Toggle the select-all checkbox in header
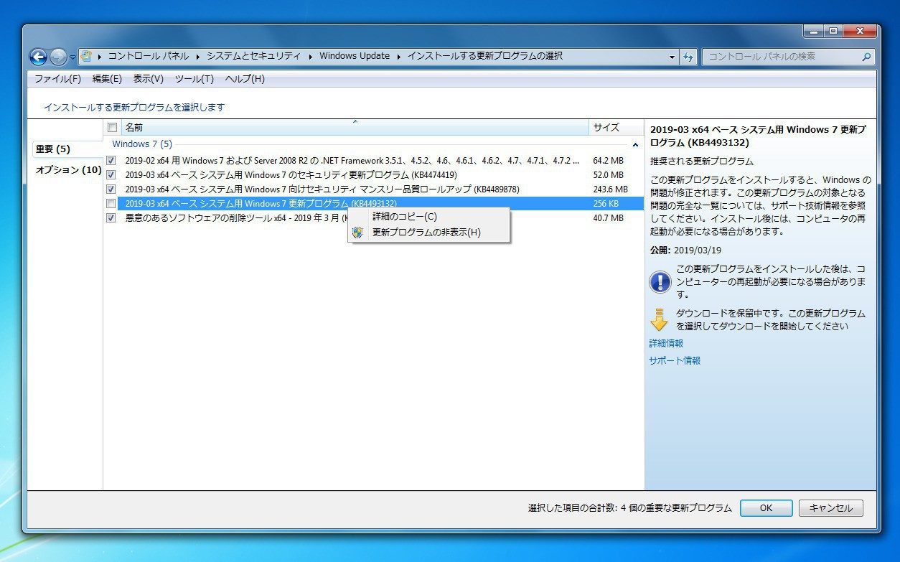This screenshot has width=900, height=562. point(112,128)
